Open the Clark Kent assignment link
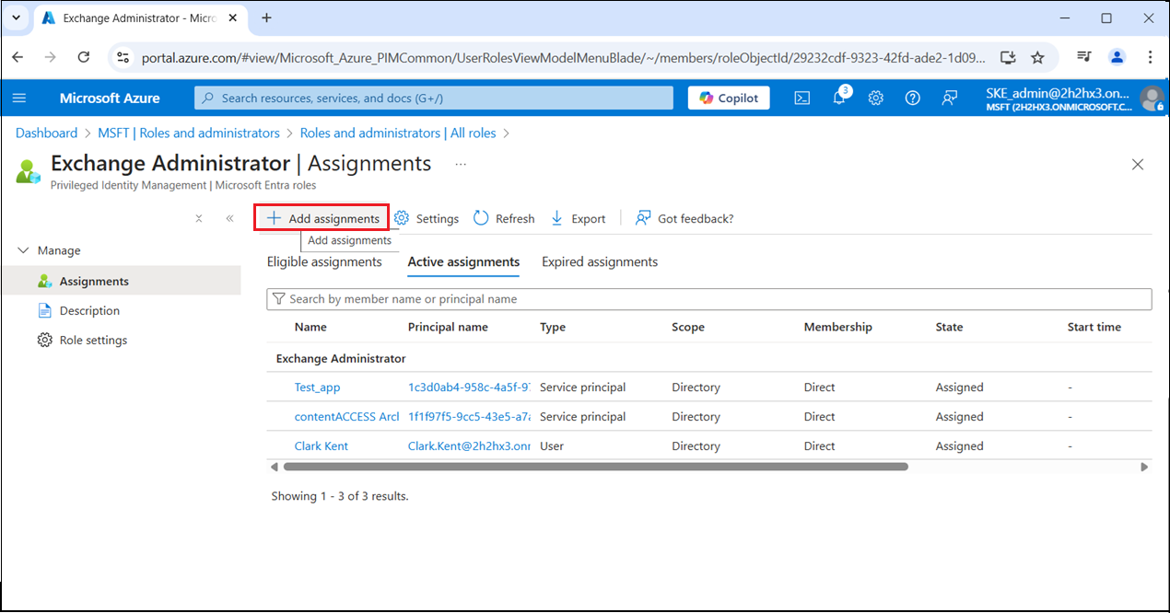Viewport: 1170px width, 613px height. pos(321,446)
